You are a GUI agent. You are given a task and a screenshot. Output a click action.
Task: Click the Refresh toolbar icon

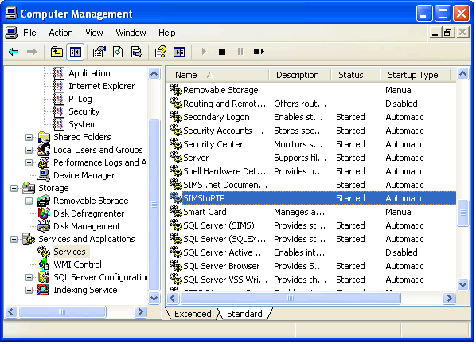click(x=118, y=52)
